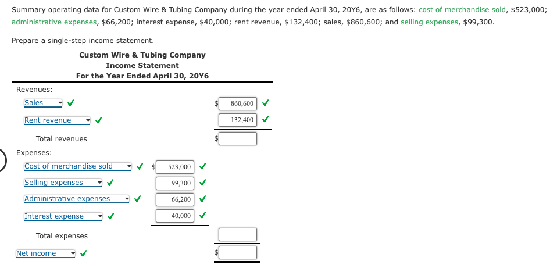Click the checkmark beside Net income dropdown
The image size is (557, 268).
(x=83, y=254)
